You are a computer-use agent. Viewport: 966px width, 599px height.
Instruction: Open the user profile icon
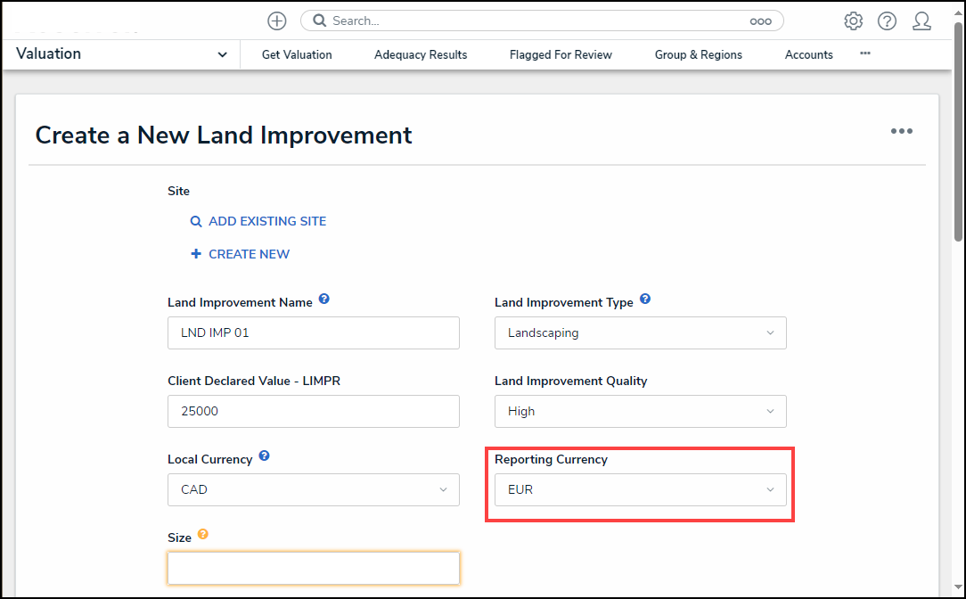click(x=921, y=21)
